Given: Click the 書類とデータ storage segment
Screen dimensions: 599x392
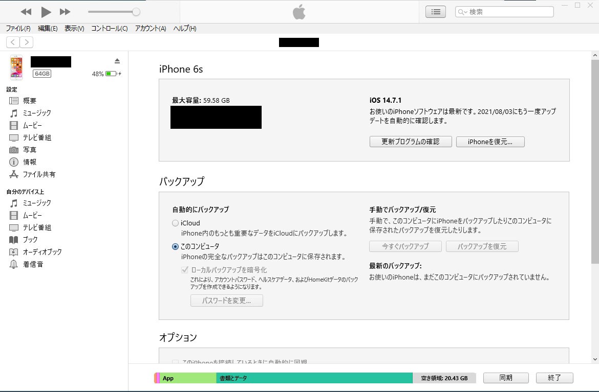Looking at the screenshot, I should pyautogui.click(x=314, y=378).
